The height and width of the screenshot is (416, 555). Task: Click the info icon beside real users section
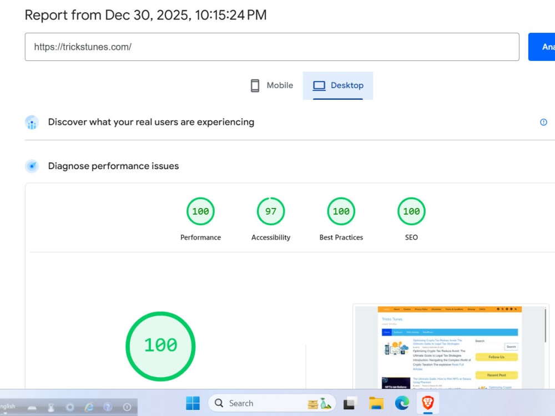click(x=544, y=122)
